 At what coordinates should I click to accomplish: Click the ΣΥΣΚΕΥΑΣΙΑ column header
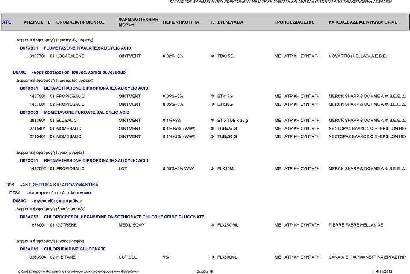tap(230, 22)
